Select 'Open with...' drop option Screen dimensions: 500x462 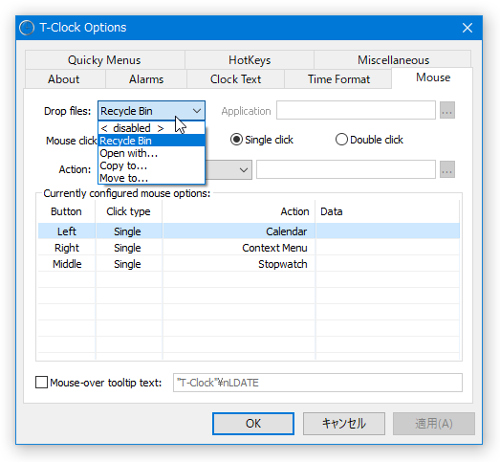click(151, 153)
